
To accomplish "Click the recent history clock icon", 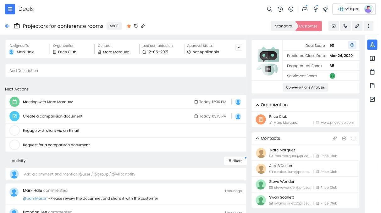I will click(x=280, y=9).
